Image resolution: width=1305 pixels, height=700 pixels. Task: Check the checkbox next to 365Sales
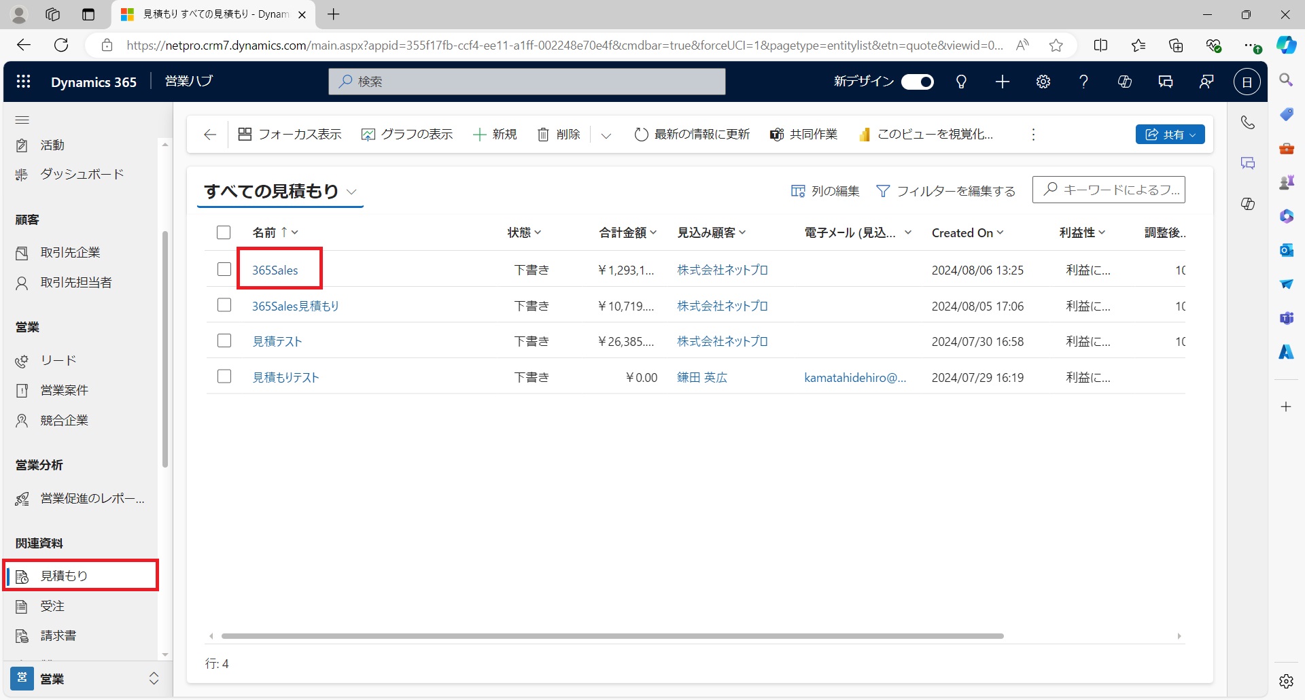[x=224, y=269]
